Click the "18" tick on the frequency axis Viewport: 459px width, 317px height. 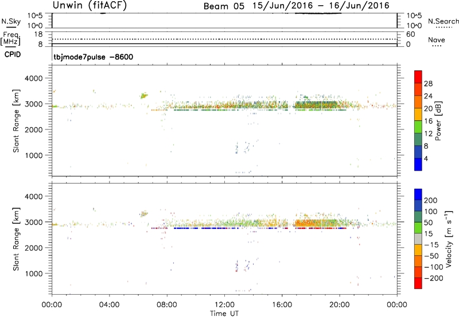point(38,34)
